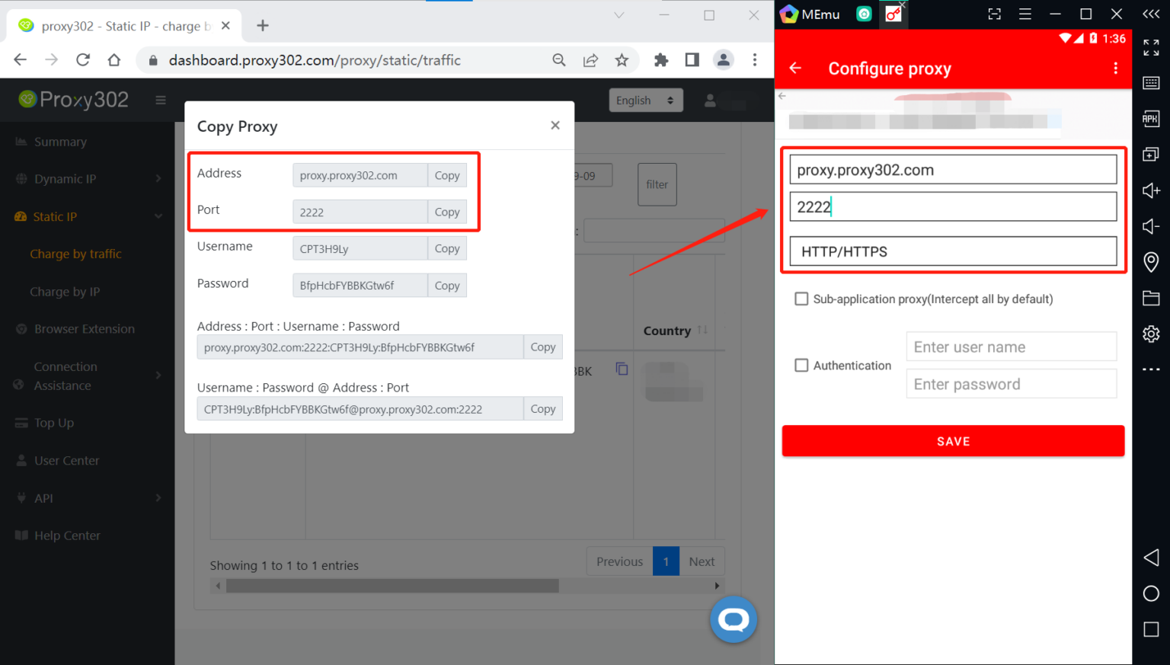Expand the Dynamic IP sidebar section

tap(88, 179)
